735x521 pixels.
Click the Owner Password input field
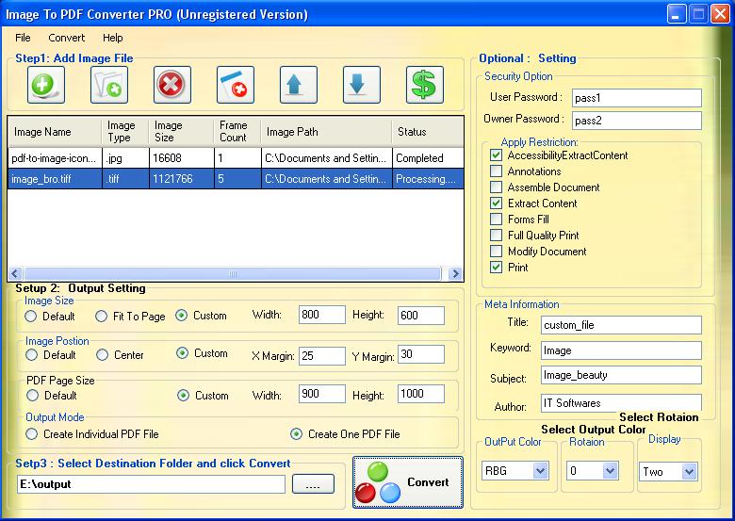coord(636,121)
